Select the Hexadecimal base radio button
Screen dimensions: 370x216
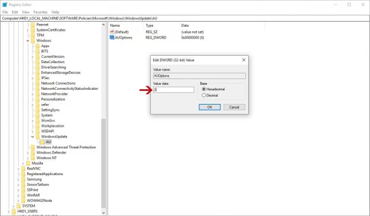(x=204, y=89)
